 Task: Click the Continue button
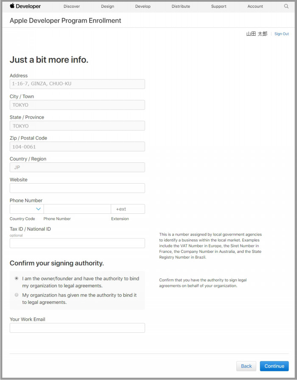click(x=274, y=366)
